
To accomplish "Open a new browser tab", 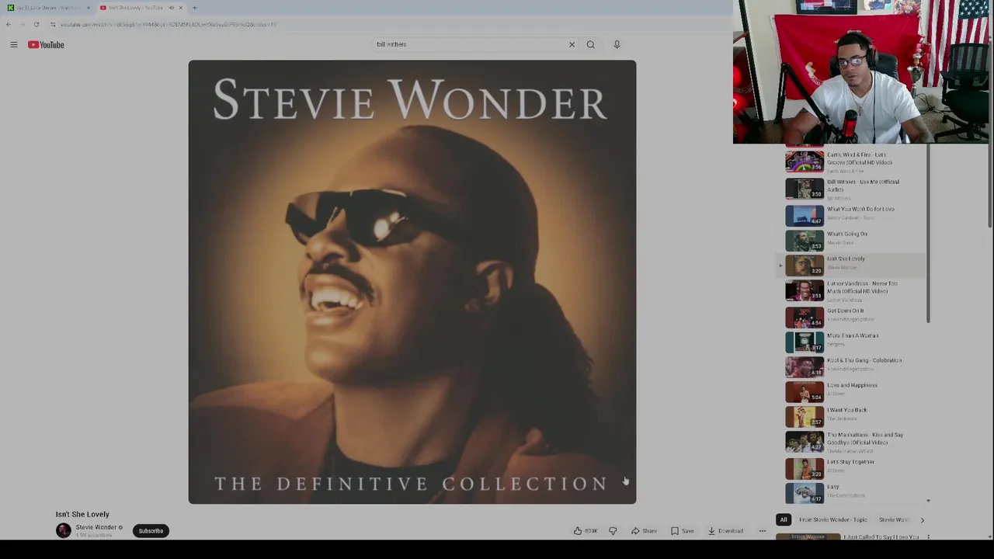I will 194,8.
